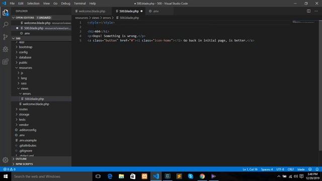Open the Action Center notification icon
The image size is (322, 181).
point(301,176)
